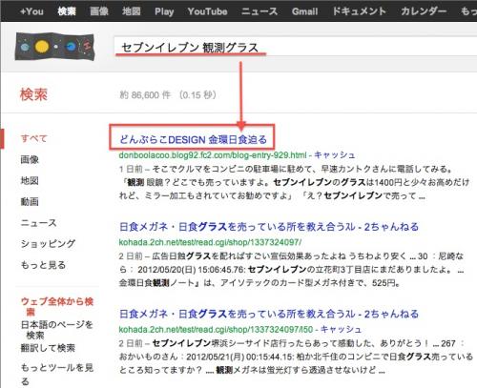Open カレンダー in the top bar
Viewport: 477px width, 388px height.
[424, 11]
